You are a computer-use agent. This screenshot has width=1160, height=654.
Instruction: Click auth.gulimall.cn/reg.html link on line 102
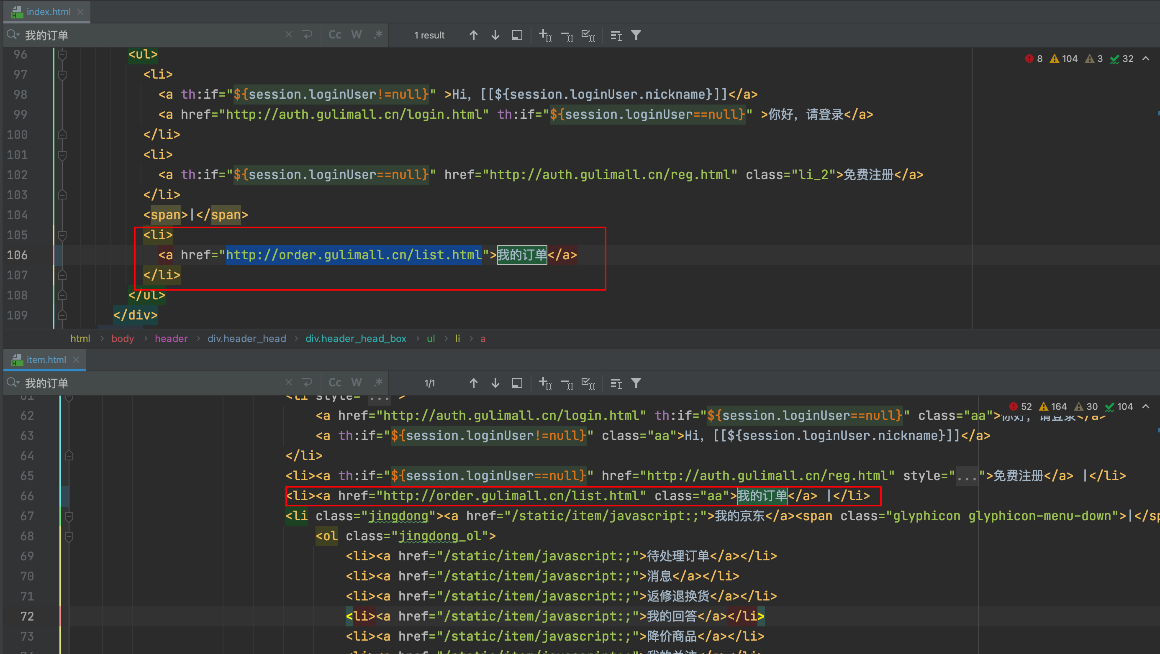610,175
